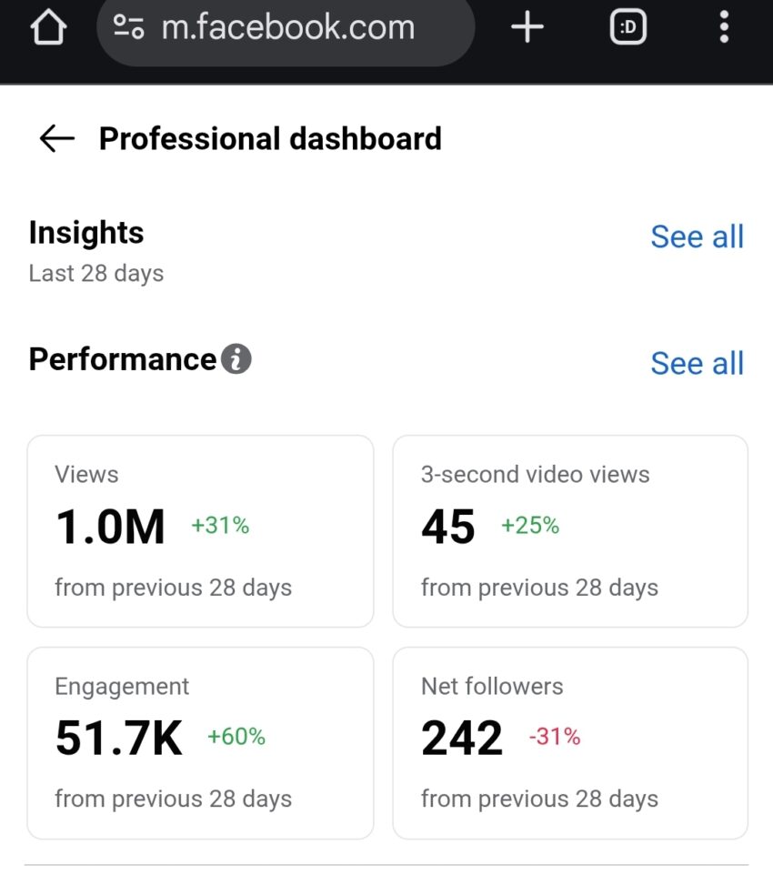Open the Engagement metric card
Image resolution: width=773 pixels, height=895 pixels.
(200, 742)
